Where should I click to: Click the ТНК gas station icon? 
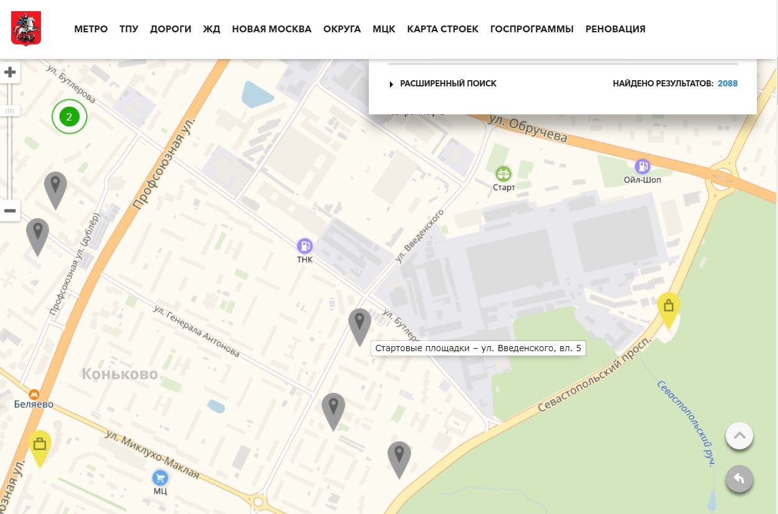click(x=304, y=246)
